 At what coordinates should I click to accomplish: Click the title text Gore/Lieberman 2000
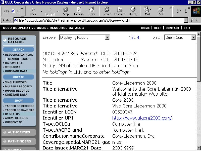[134, 83]
